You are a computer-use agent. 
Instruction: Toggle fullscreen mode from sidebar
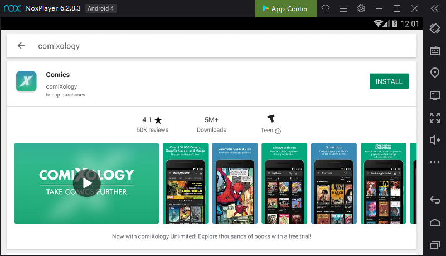pos(435,117)
